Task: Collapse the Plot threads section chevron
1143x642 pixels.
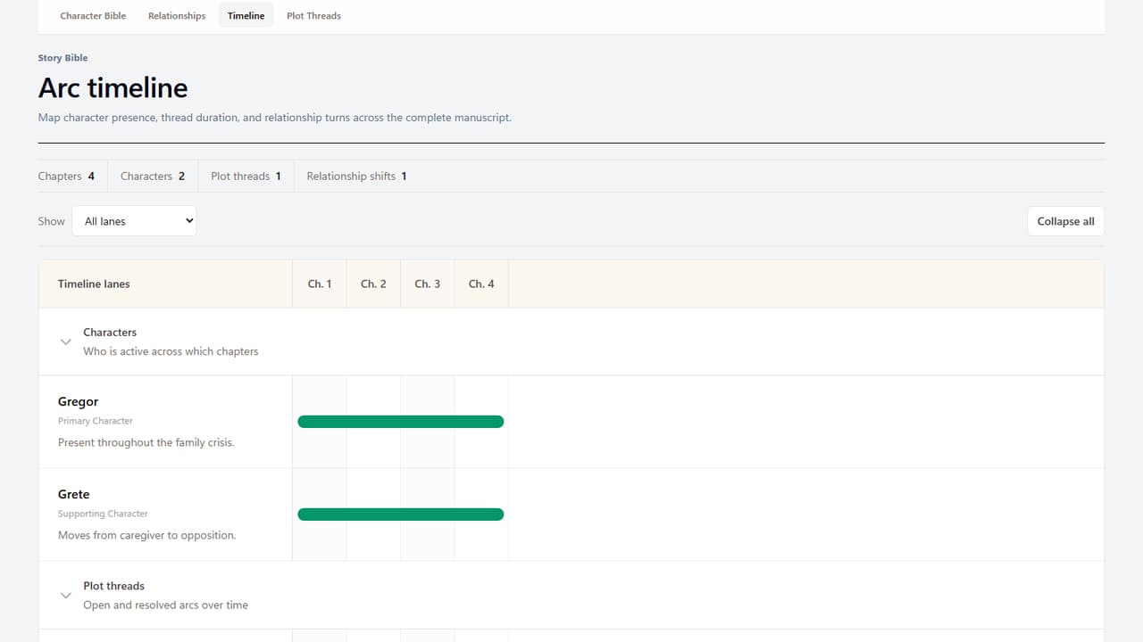Action: pos(65,596)
